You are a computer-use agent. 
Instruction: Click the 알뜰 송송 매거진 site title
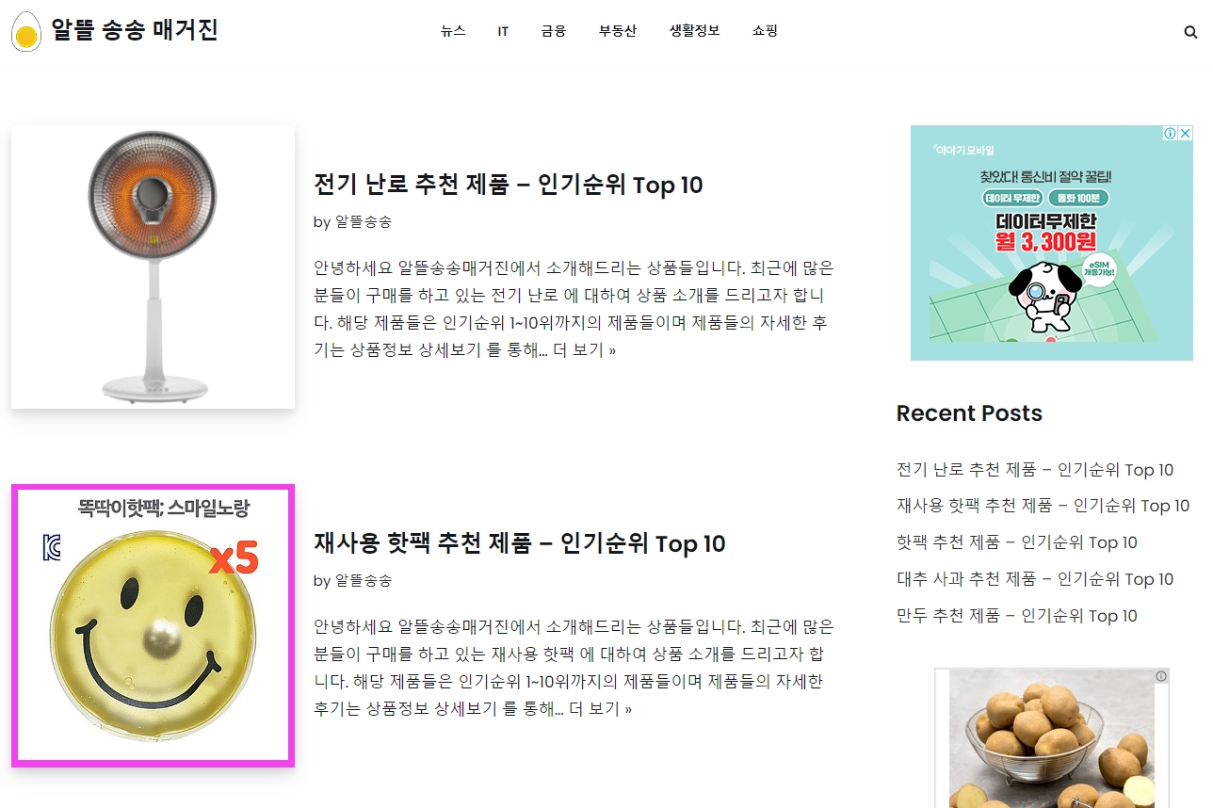[x=135, y=30]
